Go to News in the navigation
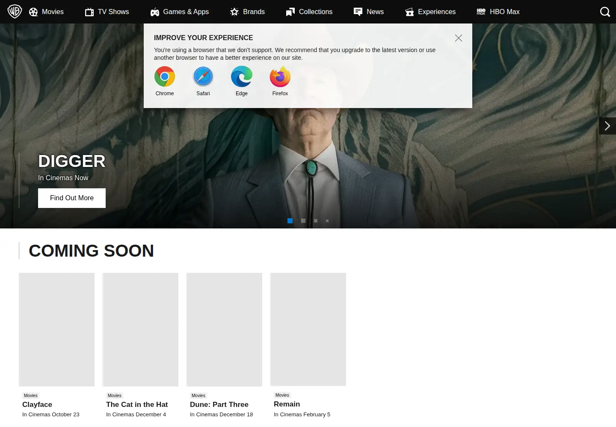This screenshot has width=616, height=427. point(375,12)
